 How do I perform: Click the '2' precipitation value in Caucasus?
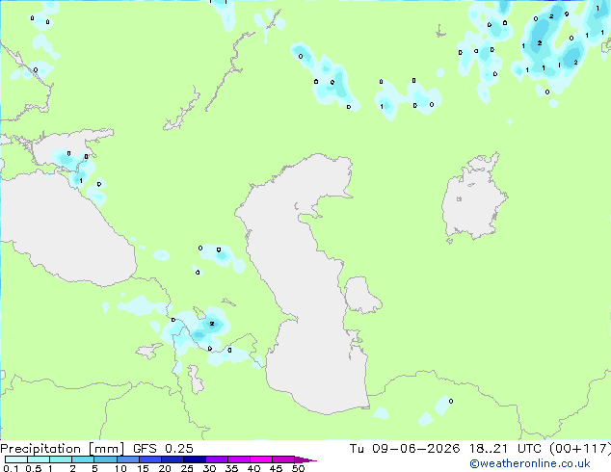pos(212,324)
